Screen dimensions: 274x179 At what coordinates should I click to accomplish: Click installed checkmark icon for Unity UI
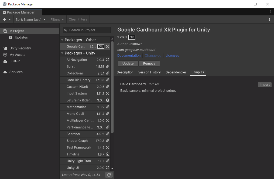(108, 168)
